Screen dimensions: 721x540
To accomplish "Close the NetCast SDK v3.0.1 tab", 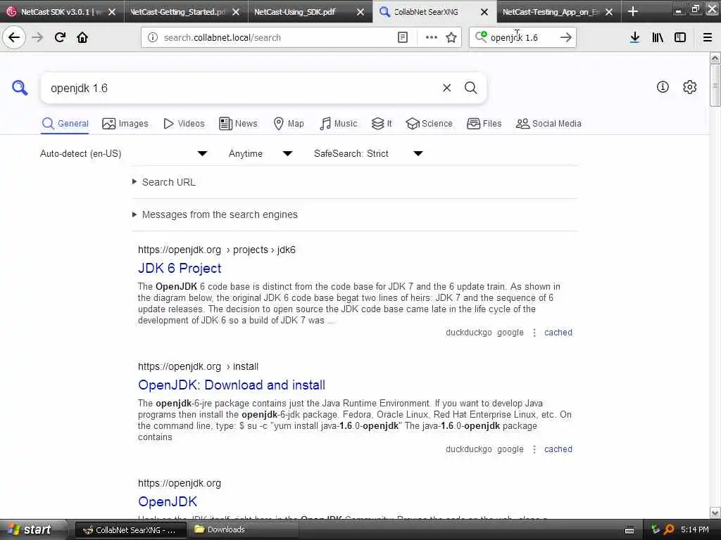I will (112, 12).
